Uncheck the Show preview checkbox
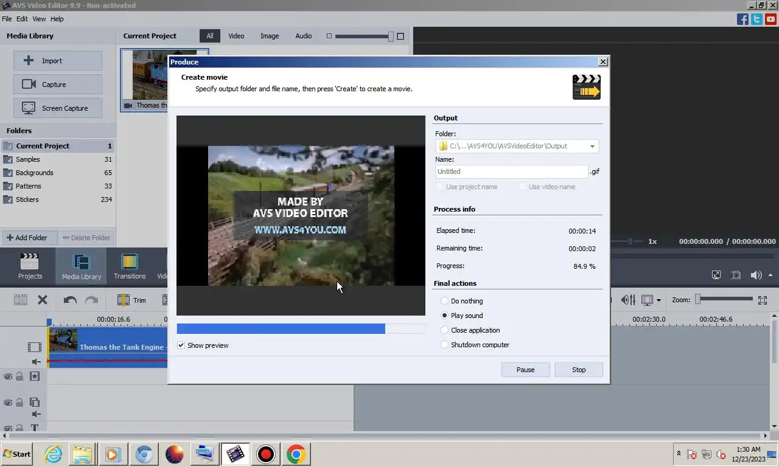Viewport: 779px width, 467px height. [x=181, y=345]
